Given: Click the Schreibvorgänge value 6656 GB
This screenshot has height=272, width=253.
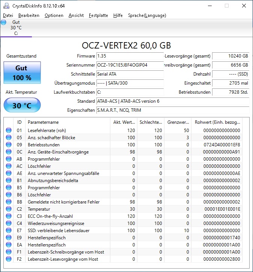Looking at the screenshot, I should [x=231, y=65].
